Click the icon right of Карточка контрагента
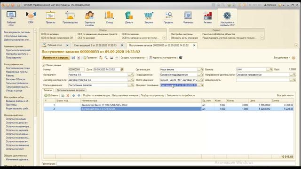 181,58
